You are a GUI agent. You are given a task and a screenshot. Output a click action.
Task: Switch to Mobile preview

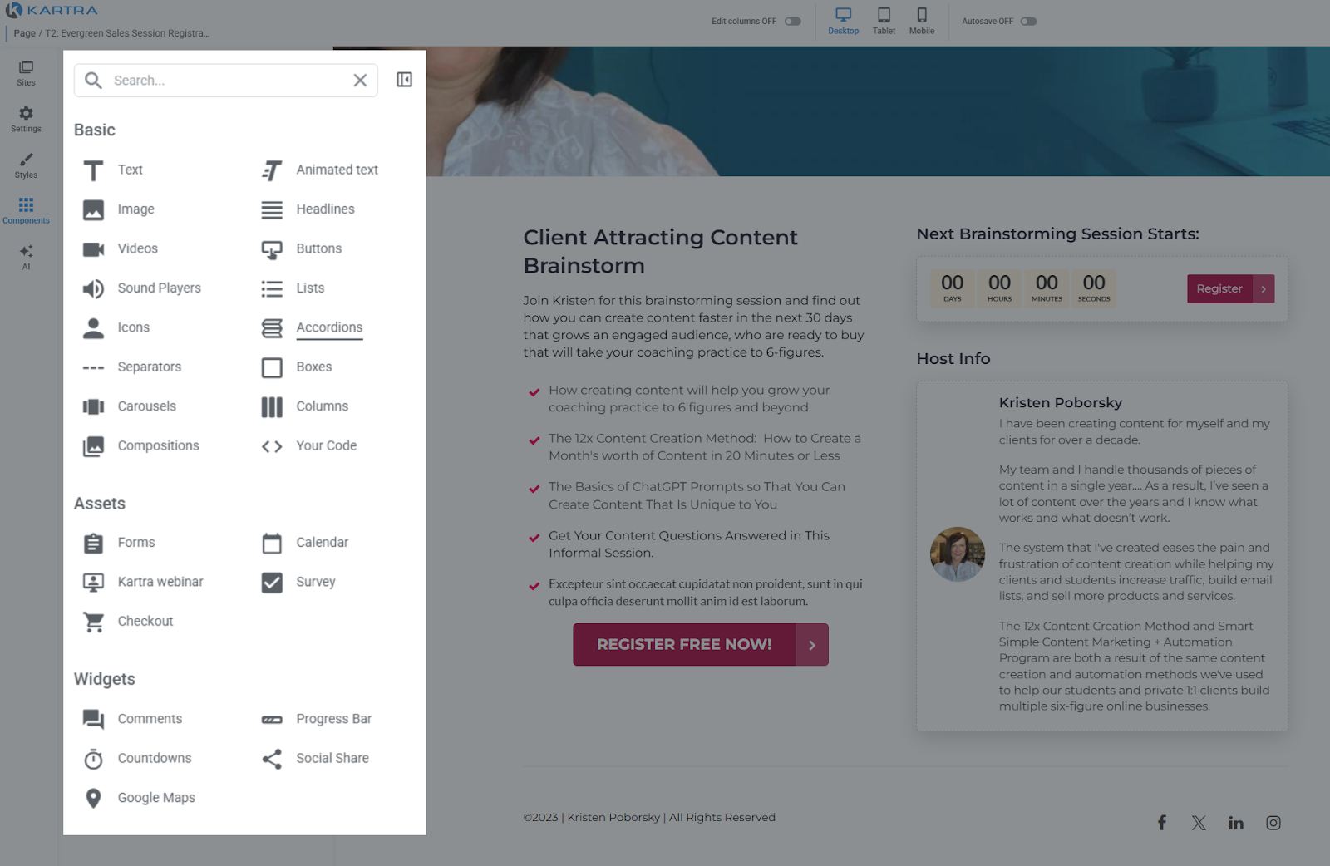[x=922, y=21]
